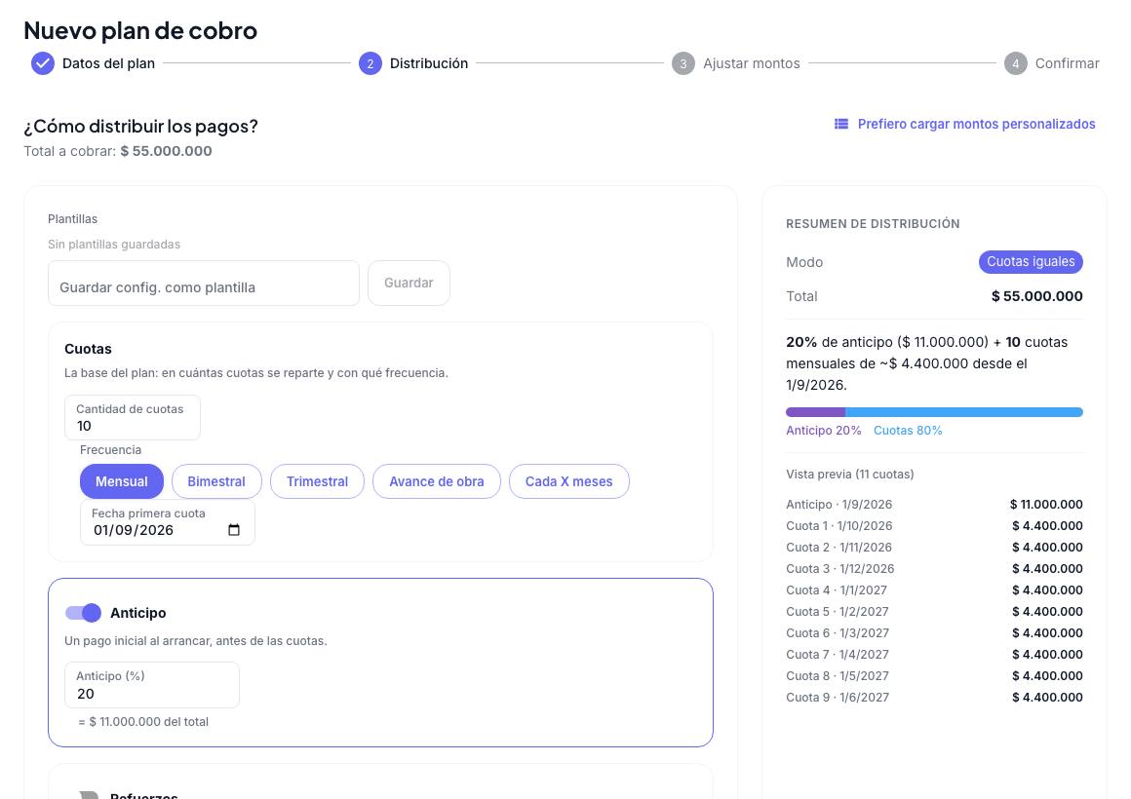Image resolution: width=1131 pixels, height=799 pixels.
Task: Click the Sin plantillas guardadas text
Action: tap(114, 245)
